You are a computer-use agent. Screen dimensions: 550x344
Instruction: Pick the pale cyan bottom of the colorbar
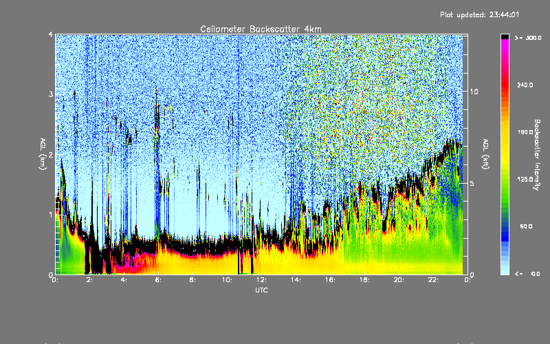(505, 271)
